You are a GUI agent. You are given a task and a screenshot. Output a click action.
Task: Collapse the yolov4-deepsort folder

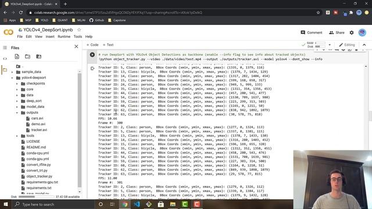[12, 78]
